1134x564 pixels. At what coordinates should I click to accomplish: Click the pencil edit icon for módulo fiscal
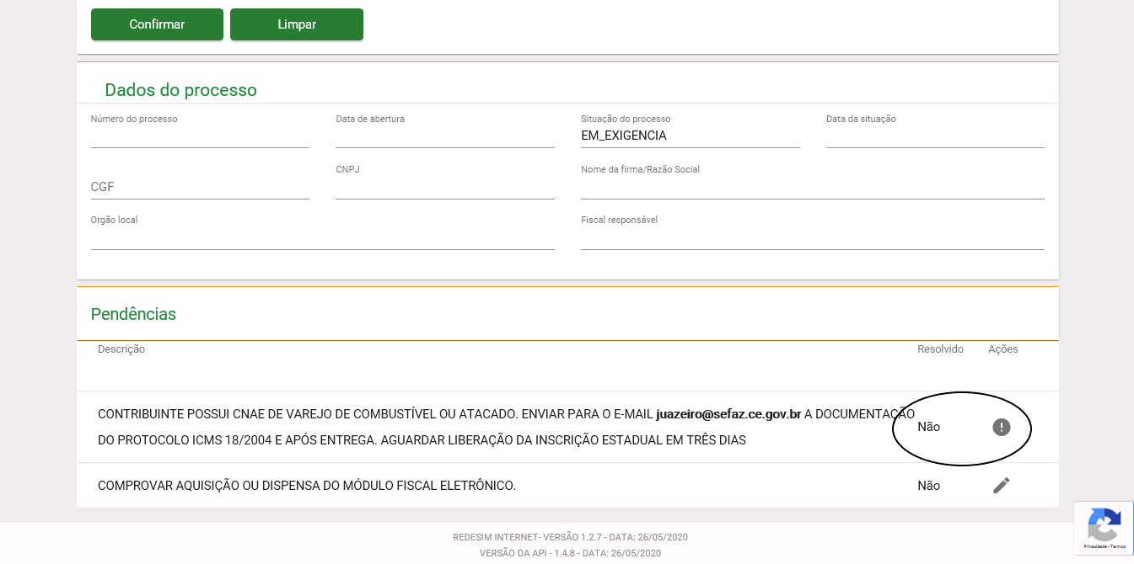click(1001, 485)
